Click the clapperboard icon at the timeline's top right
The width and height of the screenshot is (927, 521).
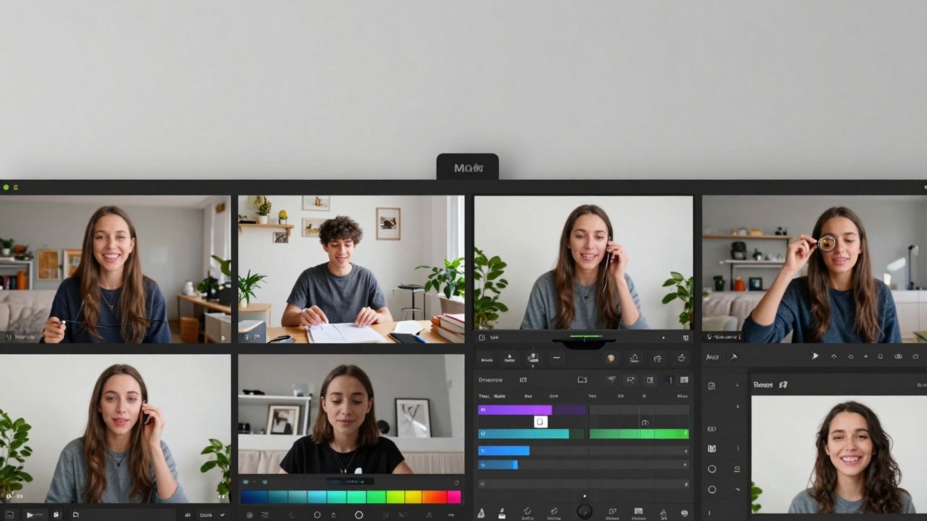[684, 380]
